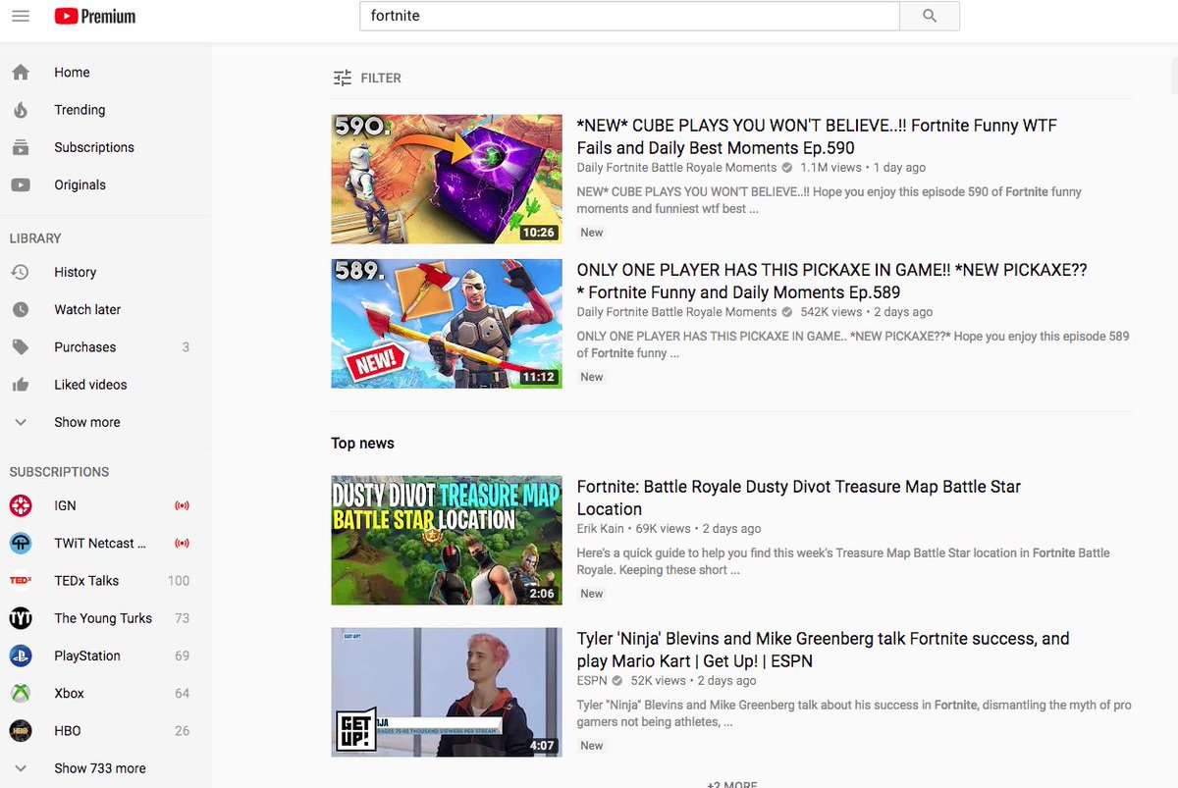Screen dimensions: 1178x788
Task: Click the TWiT Netcast channel avatar
Action: point(21,543)
